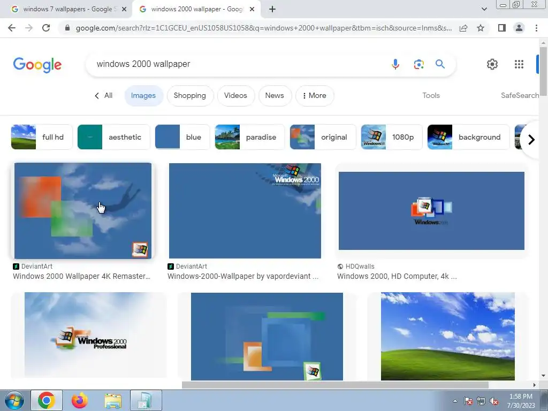
Task: Click the HDQwalls source label
Action: click(x=360, y=267)
